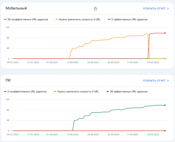This screenshot has width=175, height=142.
Task: Toggle the '98 эффективных URL-адресов' series label
Action: (128, 92)
